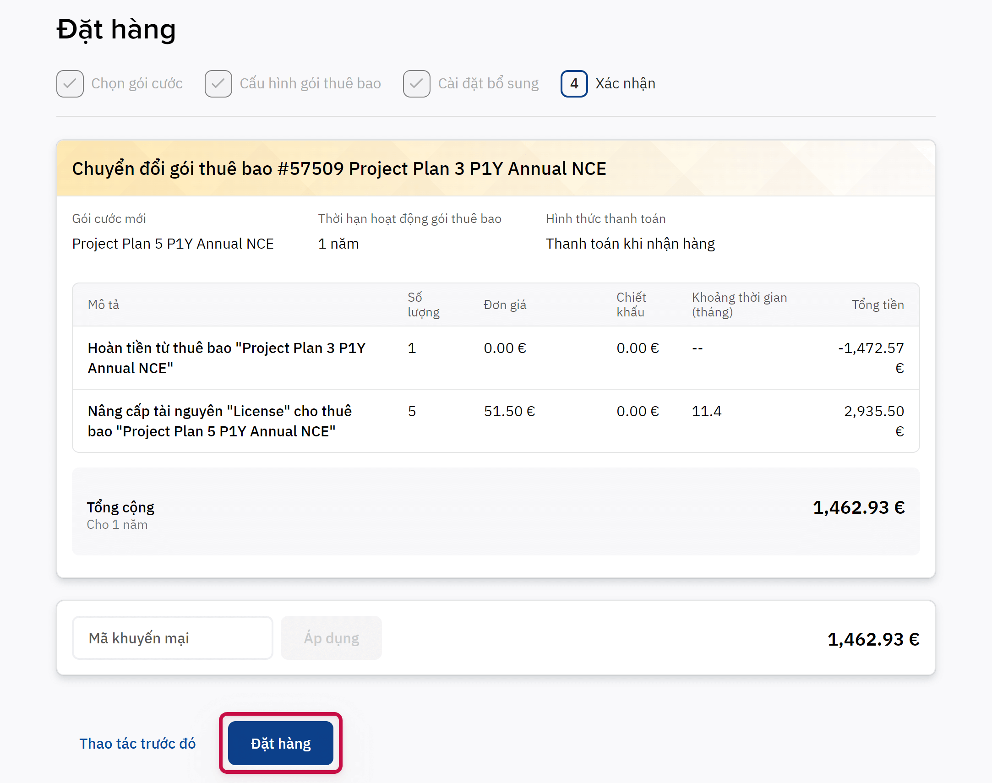992x783 pixels.
Task: Click the Thao tác trước đó link
Action: click(137, 743)
